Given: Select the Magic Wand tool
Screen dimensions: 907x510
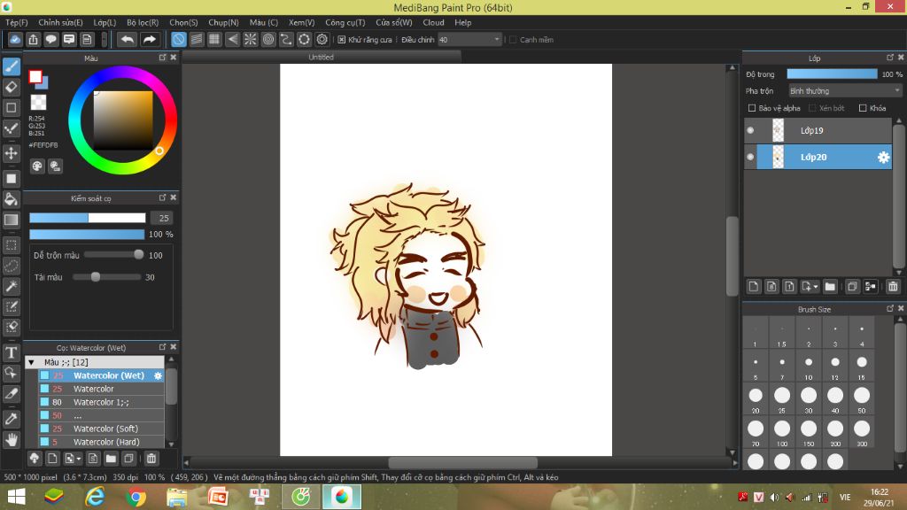Looking at the screenshot, I should click(11, 286).
